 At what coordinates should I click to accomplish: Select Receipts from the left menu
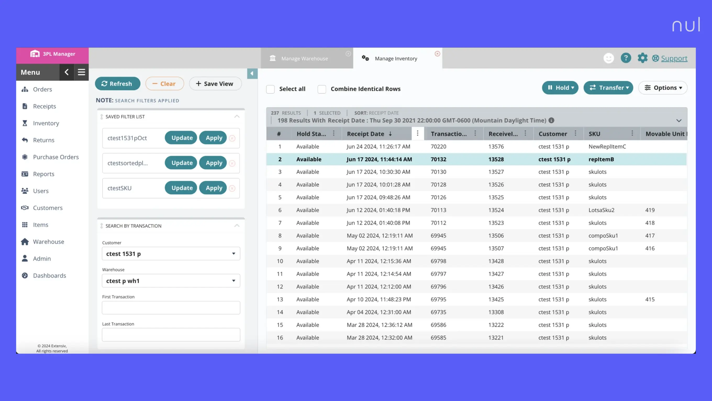[44, 106]
